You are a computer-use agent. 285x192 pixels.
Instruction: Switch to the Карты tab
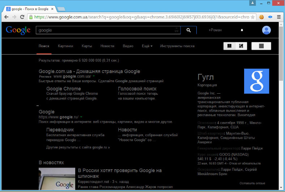[x=87, y=46]
